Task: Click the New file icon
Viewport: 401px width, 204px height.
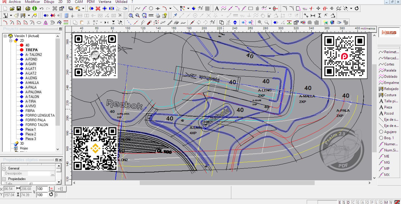Action: click(5, 9)
